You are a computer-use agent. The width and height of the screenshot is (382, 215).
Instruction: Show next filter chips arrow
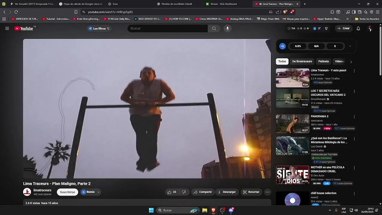(x=351, y=62)
